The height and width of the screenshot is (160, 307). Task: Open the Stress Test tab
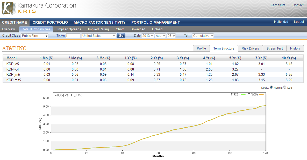[x=275, y=48]
